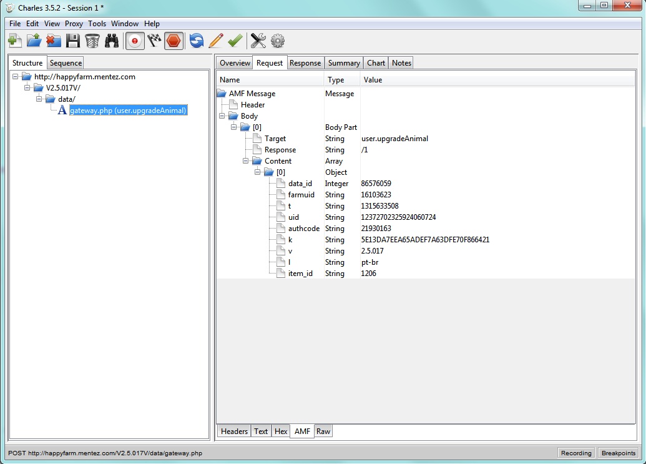Click the Name column header

coord(270,80)
